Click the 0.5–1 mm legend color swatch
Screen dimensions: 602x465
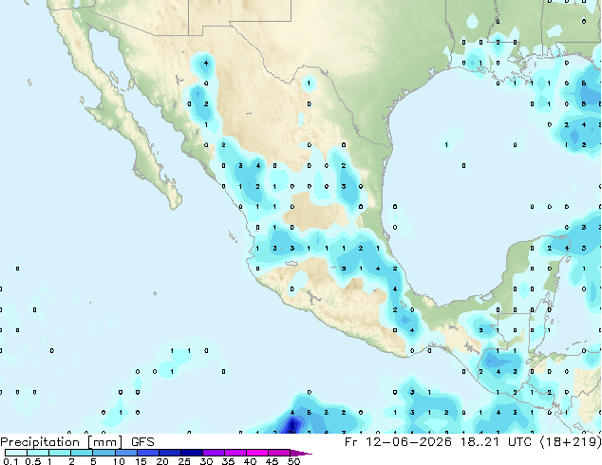tap(38, 453)
